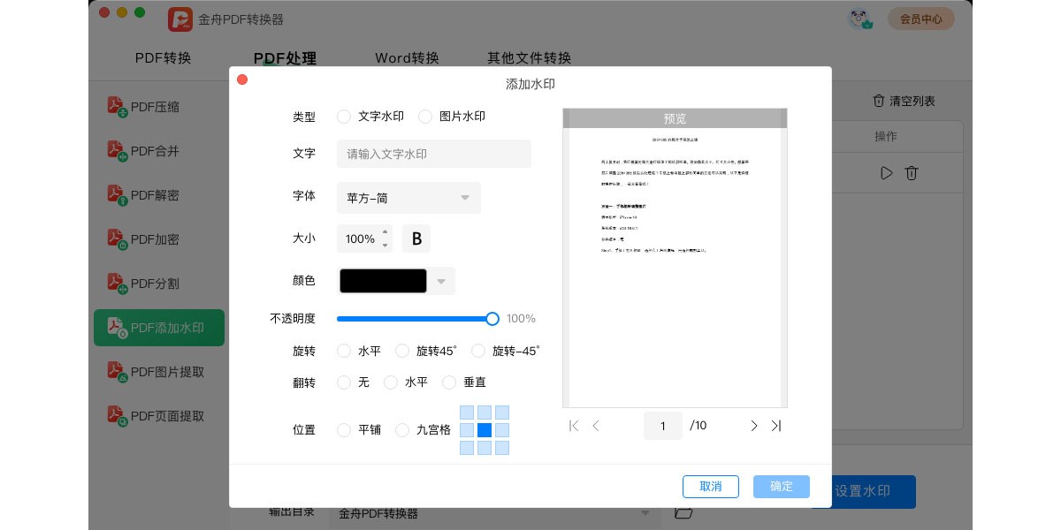Click the 取消 button

(710, 487)
